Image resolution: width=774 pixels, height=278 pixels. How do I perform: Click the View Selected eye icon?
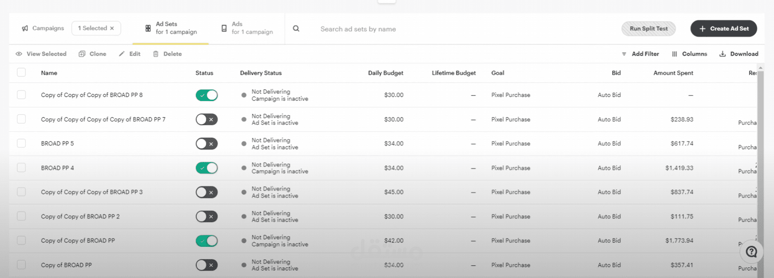click(x=19, y=54)
